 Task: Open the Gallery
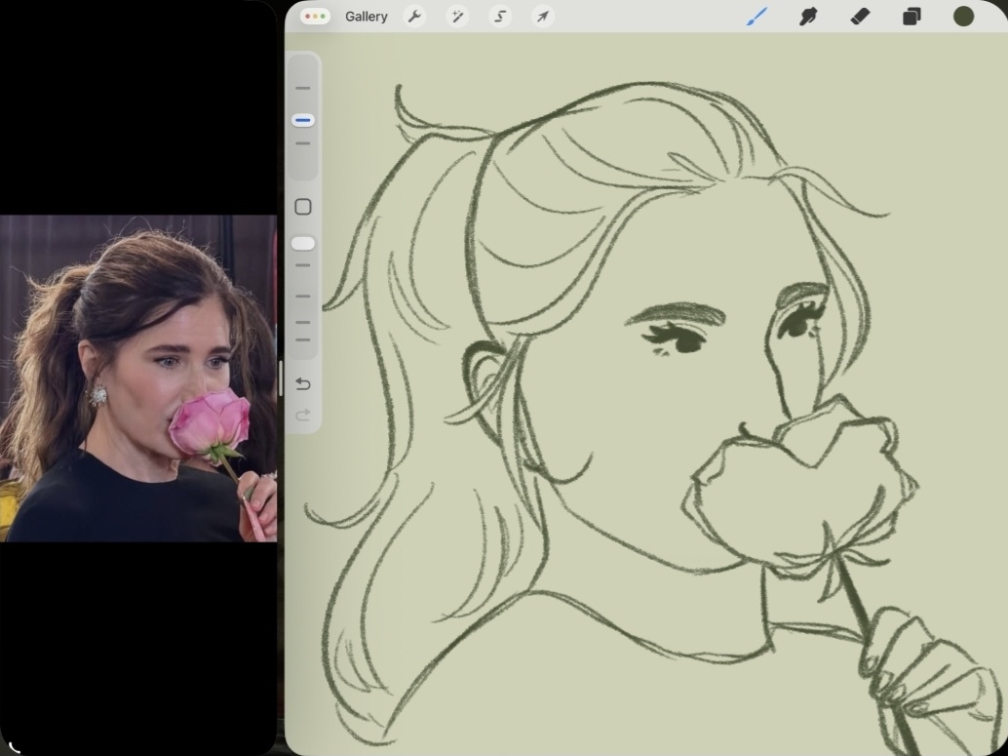(x=366, y=17)
